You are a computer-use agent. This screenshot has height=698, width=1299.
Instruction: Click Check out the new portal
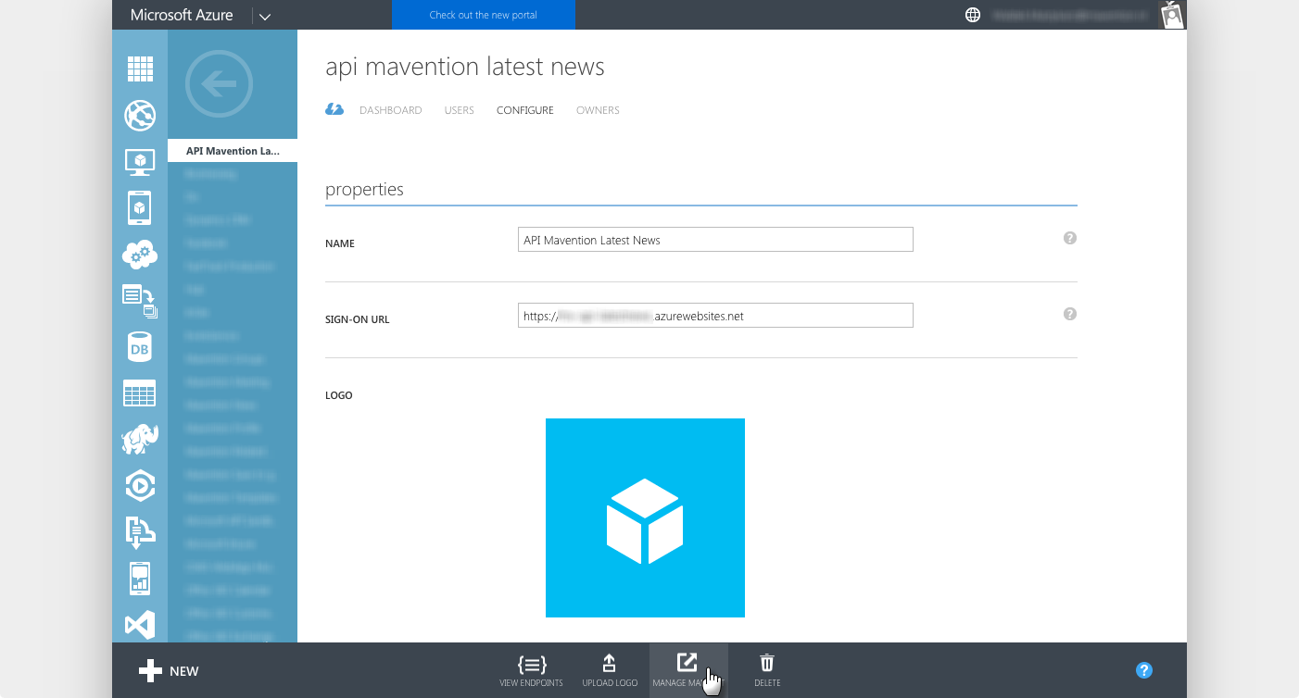pyautogui.click(x=484, y=15)
